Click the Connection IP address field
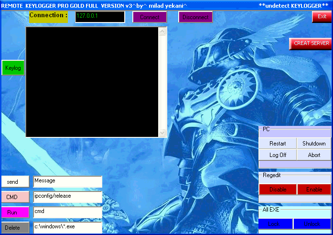Image resolution: width=333 pixels, height=235 pixels. pyautogui.click(x=100, y=17)
